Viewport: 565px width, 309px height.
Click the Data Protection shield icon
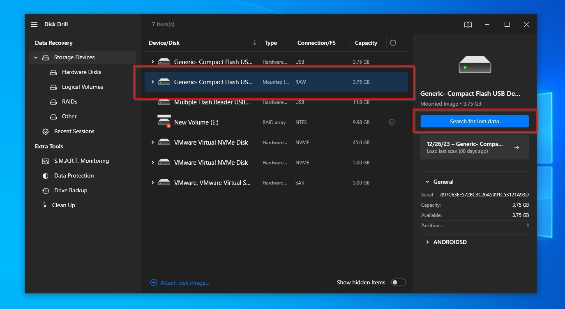[x=46, y=176]
